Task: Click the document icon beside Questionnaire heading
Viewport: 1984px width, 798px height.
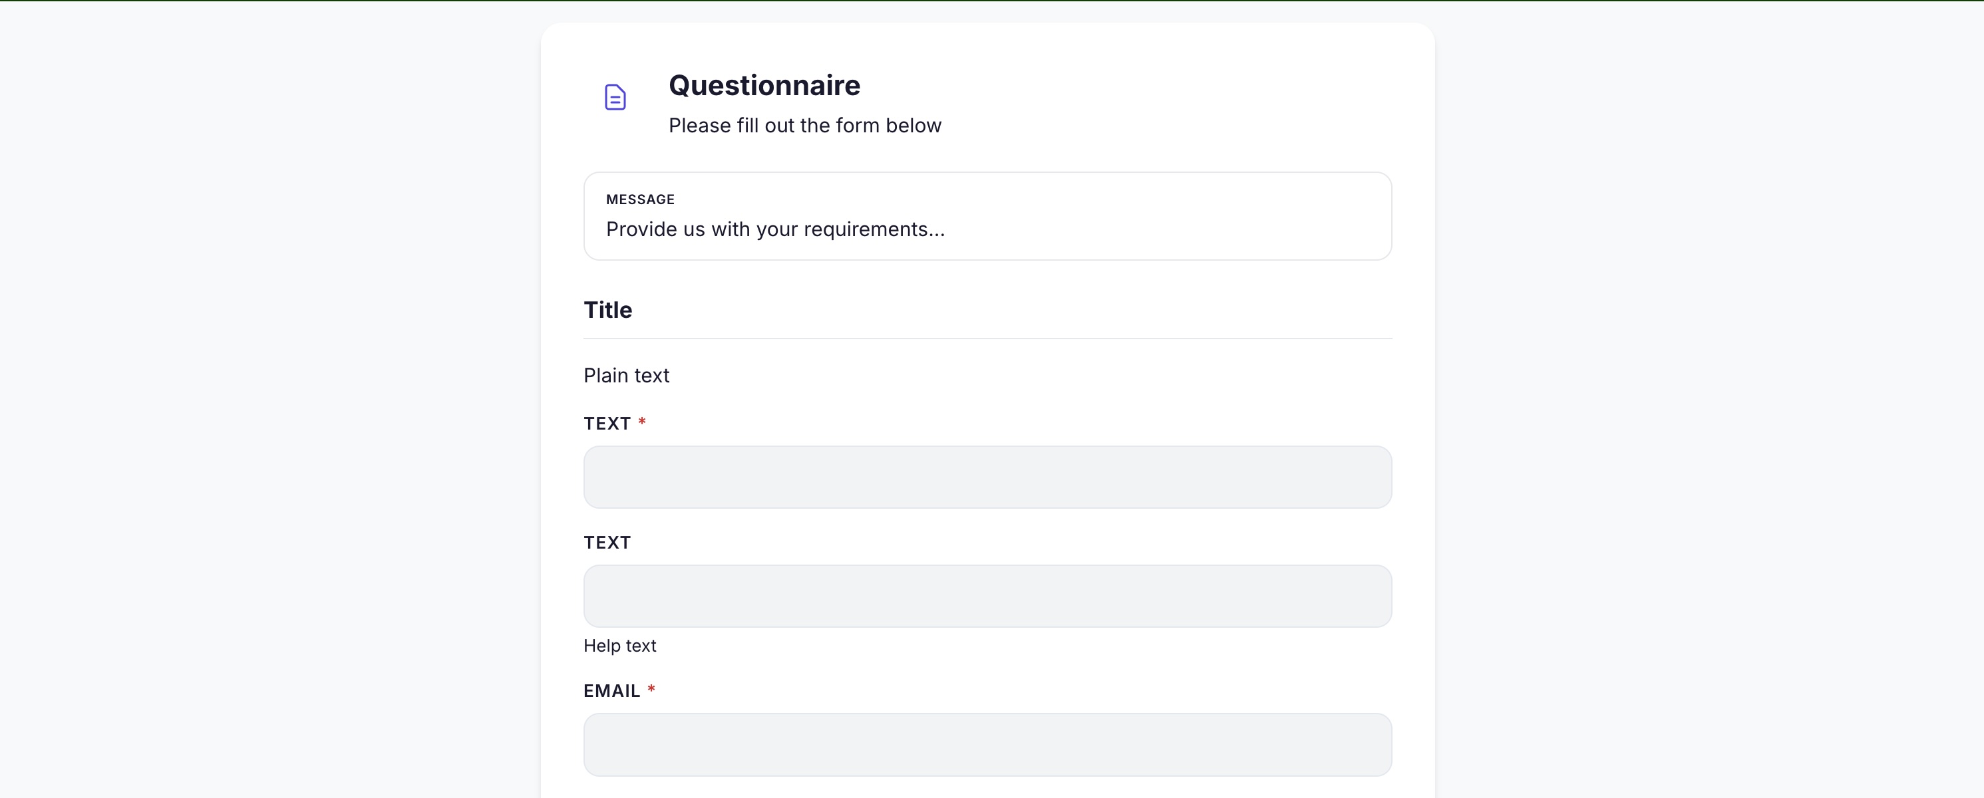Action: tap(615, 97)
